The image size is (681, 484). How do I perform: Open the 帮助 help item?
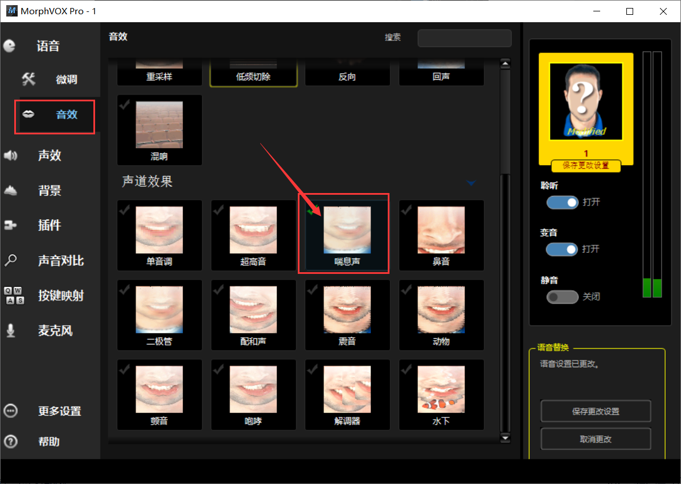pyautogui.click(x=49, y=441)
